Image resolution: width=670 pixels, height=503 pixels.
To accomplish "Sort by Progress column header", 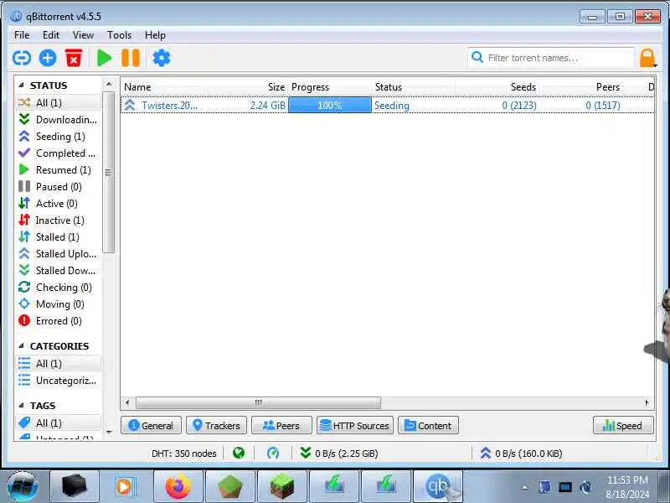I will pos(329,87).
